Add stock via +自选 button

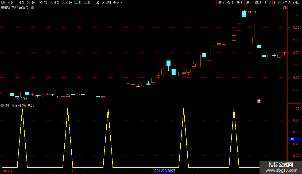(x=286, y=2)
